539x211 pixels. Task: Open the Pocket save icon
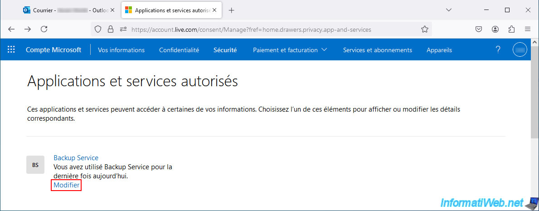click(479, 29)
